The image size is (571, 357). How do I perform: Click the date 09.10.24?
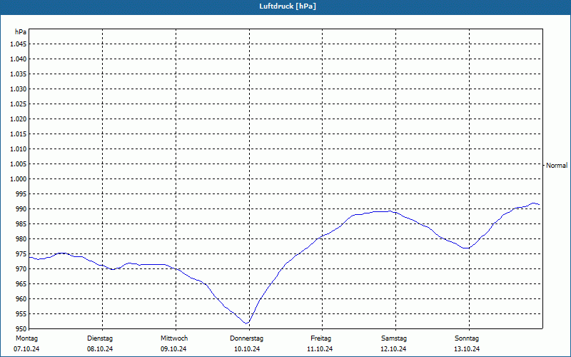click(173, 349)
